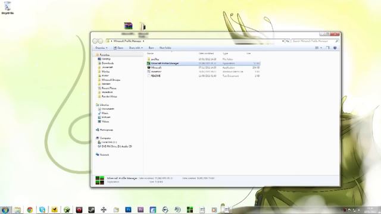The height and width of the screenshot is (214, 381).
Task: Open Windows Explorer from the taskbar
Action: tap(17, 210)
